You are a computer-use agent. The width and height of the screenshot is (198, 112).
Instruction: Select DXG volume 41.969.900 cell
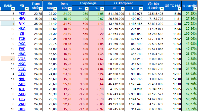pos(114,44)
